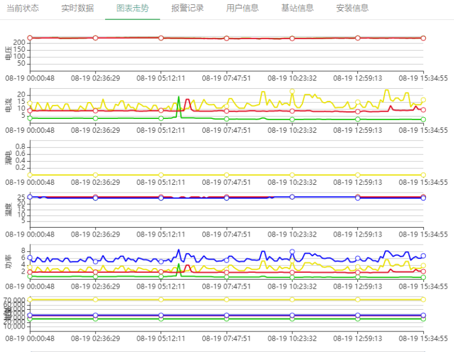Select the 图表走势 tab
This screenshot has width=454, height=352.
[132, 8]
